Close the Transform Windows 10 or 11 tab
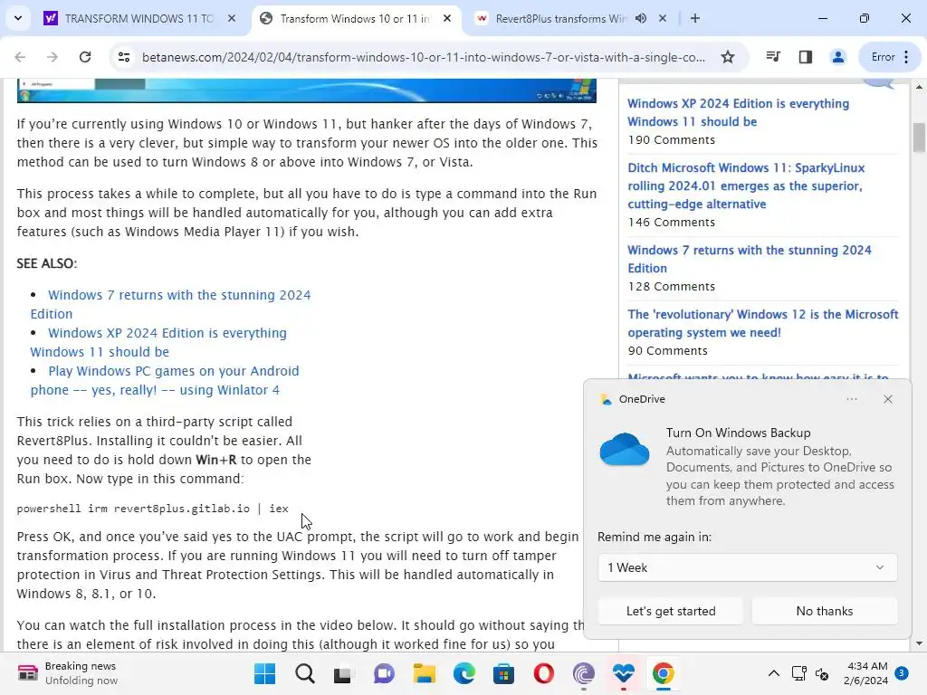 (x=447, y=18)
